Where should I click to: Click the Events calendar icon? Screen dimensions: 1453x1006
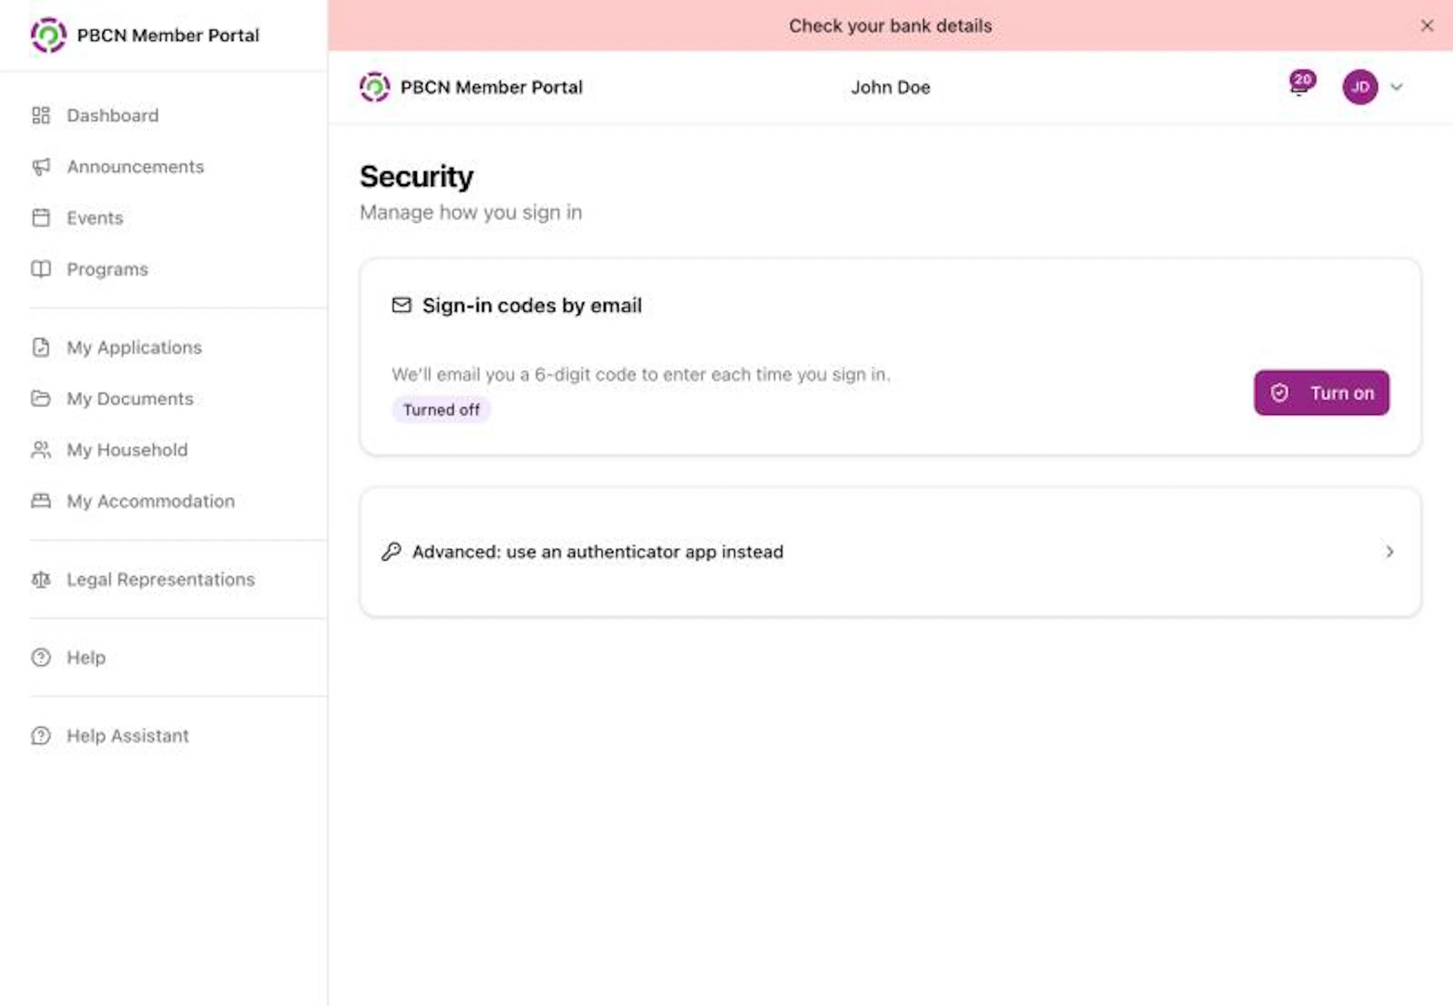[41, 218]
